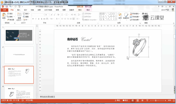Click Slide Show icon in status bar
Image resolution: width=176 pixels, height=104 pixels.
(147, 100)
